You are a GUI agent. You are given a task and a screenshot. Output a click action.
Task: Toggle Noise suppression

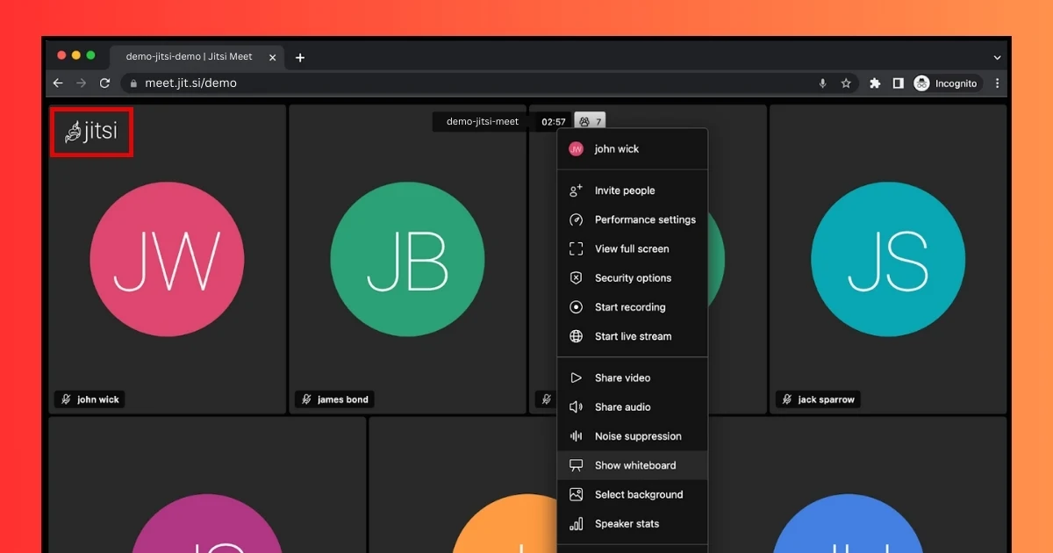(x=637, y=436)
